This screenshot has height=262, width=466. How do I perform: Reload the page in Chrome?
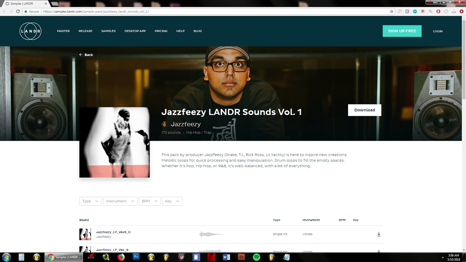[18, 11]
